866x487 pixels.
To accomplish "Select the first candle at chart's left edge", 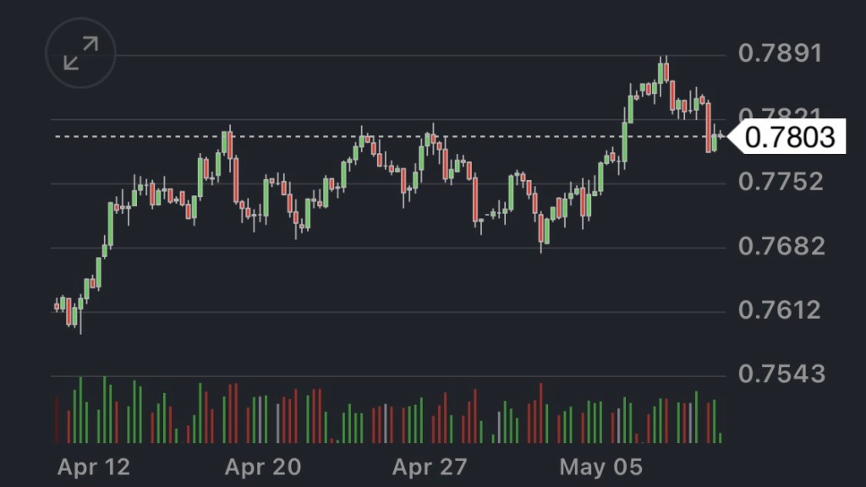I will [x=57, y=305].
